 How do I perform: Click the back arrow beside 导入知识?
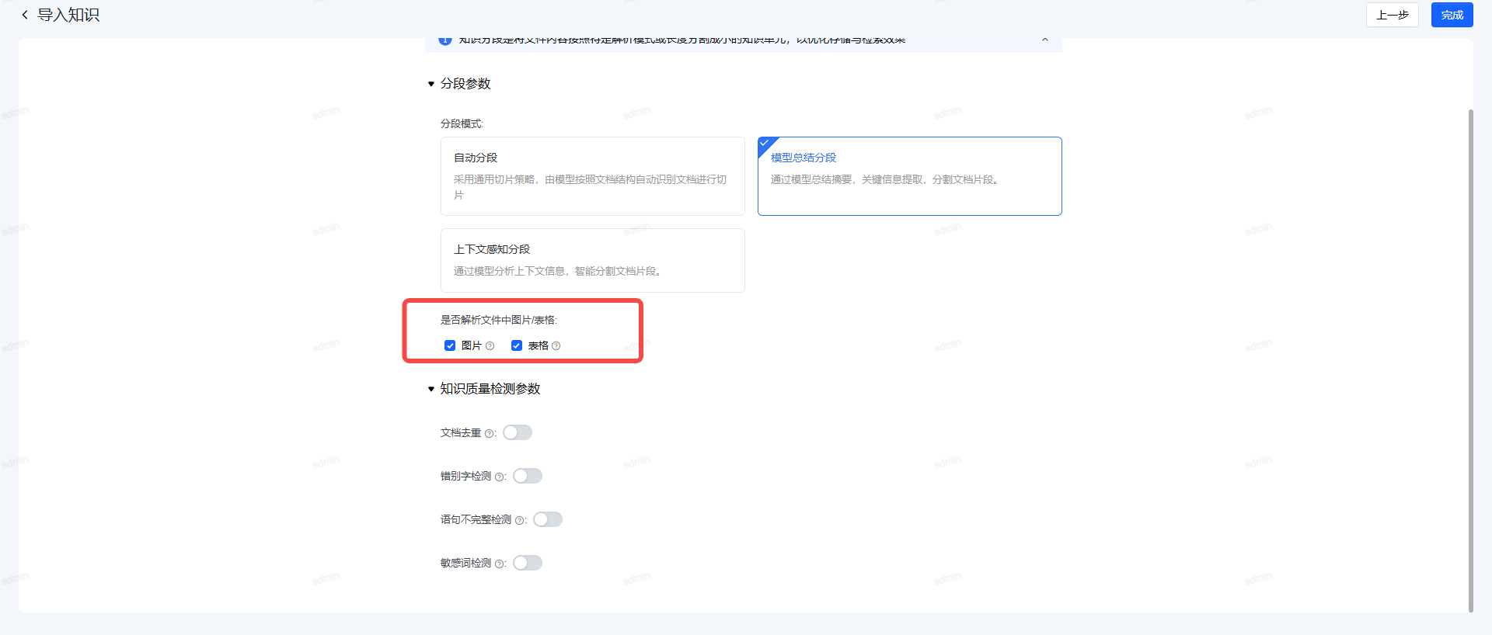pyautogui.click(x=25, y=15)
